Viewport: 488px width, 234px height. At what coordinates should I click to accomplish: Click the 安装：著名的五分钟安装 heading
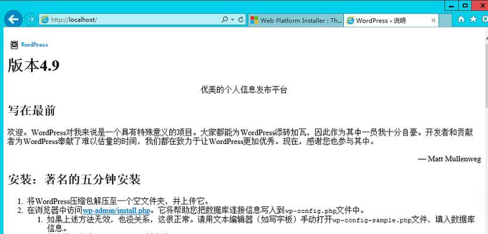click(x=74, y=180)
